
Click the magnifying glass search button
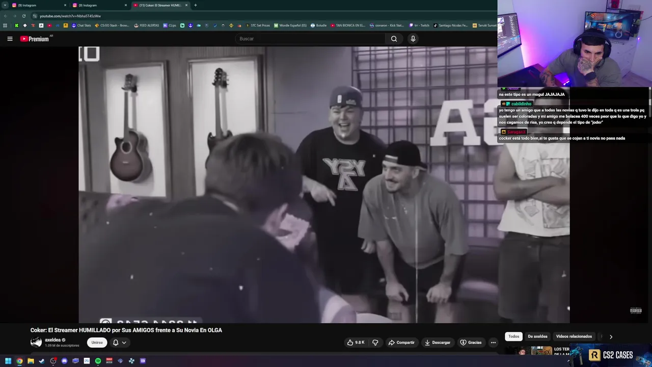(x=394, y=39)
